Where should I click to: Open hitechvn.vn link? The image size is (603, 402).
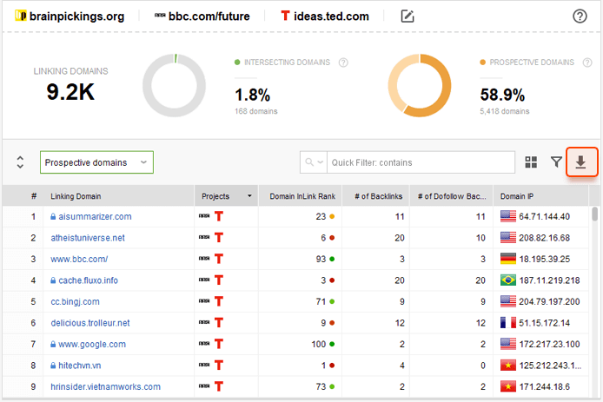point(80,366)
